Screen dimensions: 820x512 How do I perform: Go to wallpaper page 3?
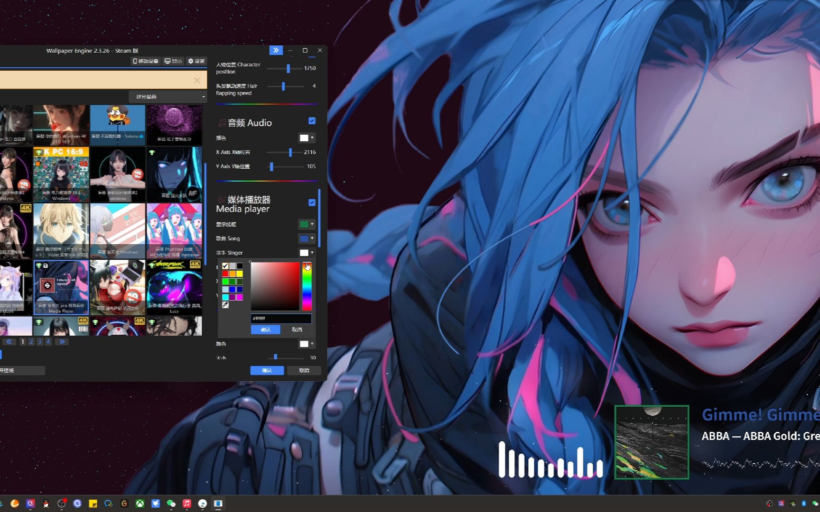coord(39,342)
